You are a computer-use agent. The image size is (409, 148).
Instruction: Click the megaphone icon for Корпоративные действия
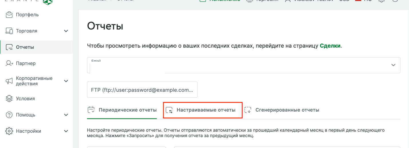coord(9,81)
